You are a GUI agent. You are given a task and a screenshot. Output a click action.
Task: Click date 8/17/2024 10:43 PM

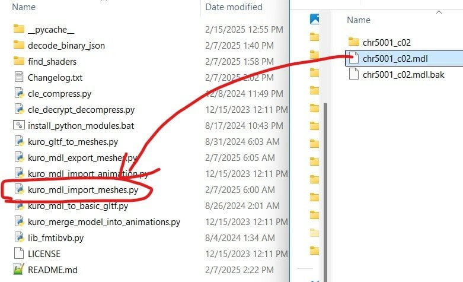tap(244, 126)
